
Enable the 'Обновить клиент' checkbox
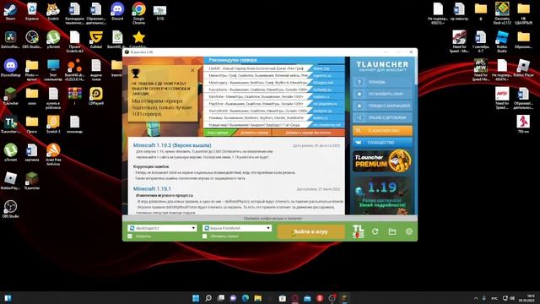tap(204, 236)
